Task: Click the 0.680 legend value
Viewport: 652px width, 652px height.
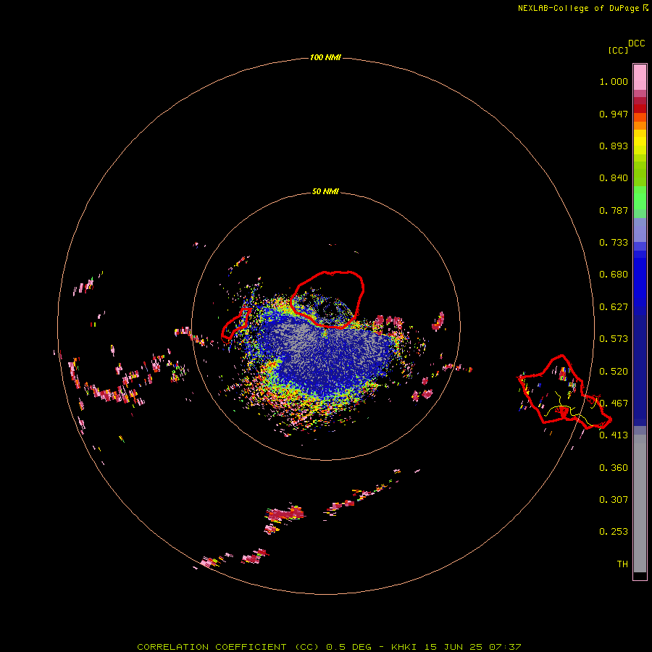Action: click(x=614, y=275)
